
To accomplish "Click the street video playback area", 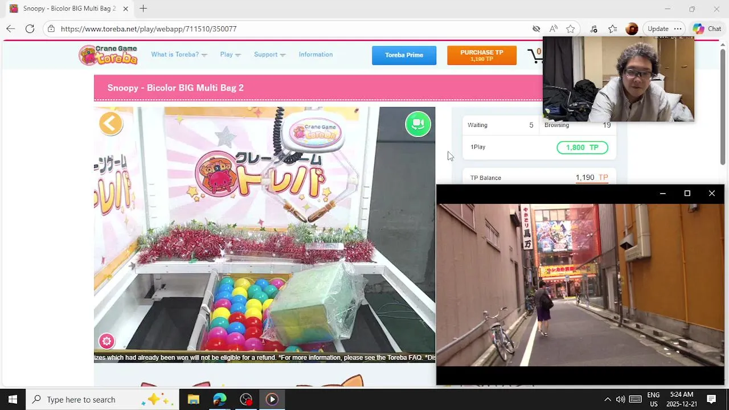I will click(x=580, y=285).
